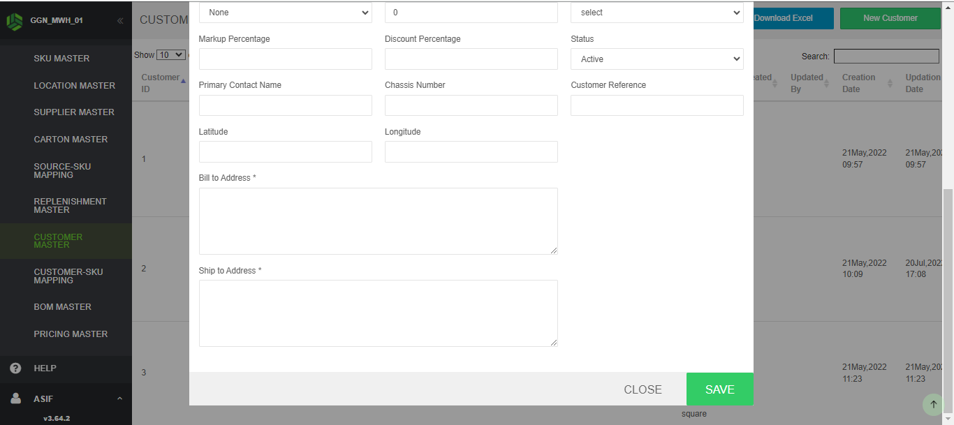Click the green app logo icon

14,21
